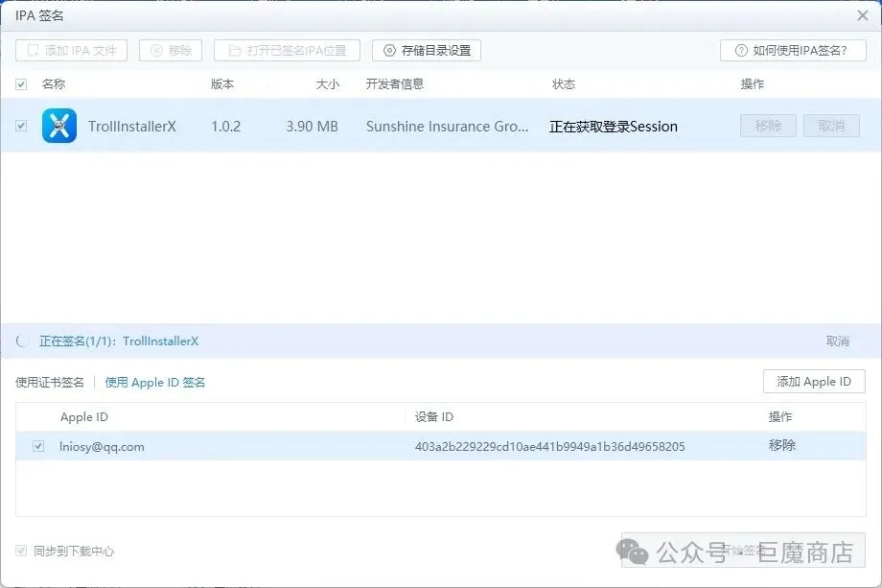
Task: Click version 1.0.2 cell
Action: [x=226, y=126]
